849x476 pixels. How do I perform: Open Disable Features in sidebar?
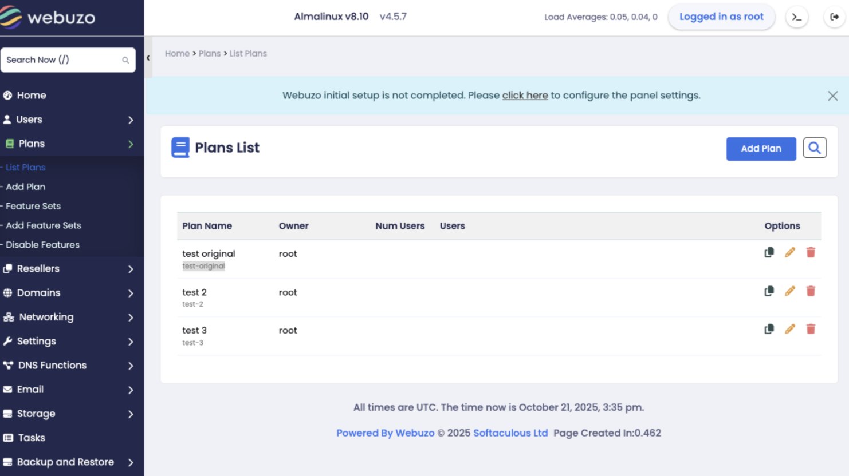(43, 245)
